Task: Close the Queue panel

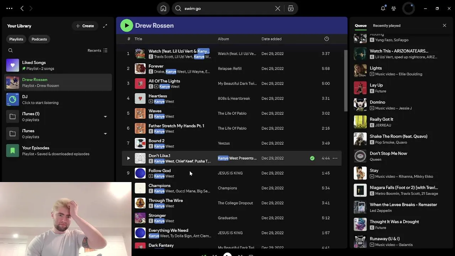Action: click(x=444, y=26)
